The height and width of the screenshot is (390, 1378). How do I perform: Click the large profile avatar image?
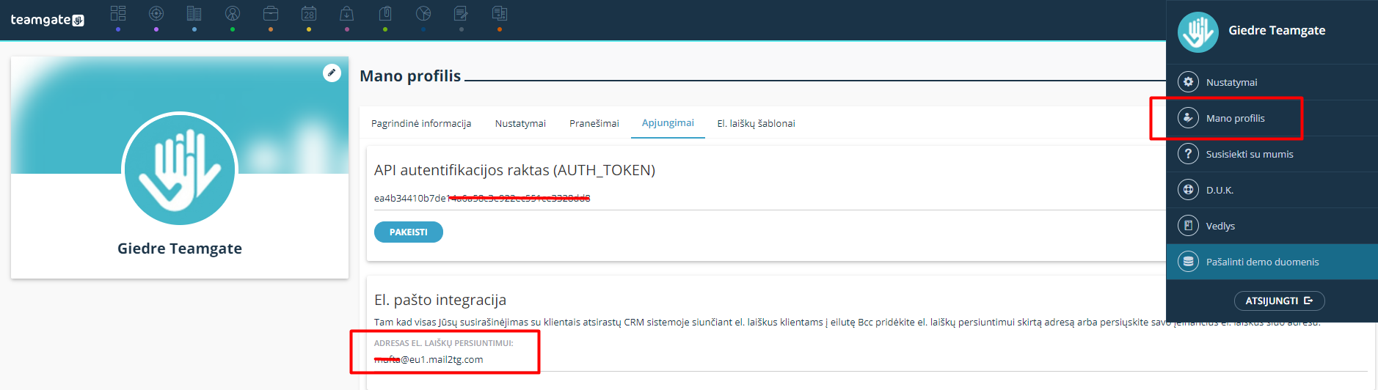[180, 169]
